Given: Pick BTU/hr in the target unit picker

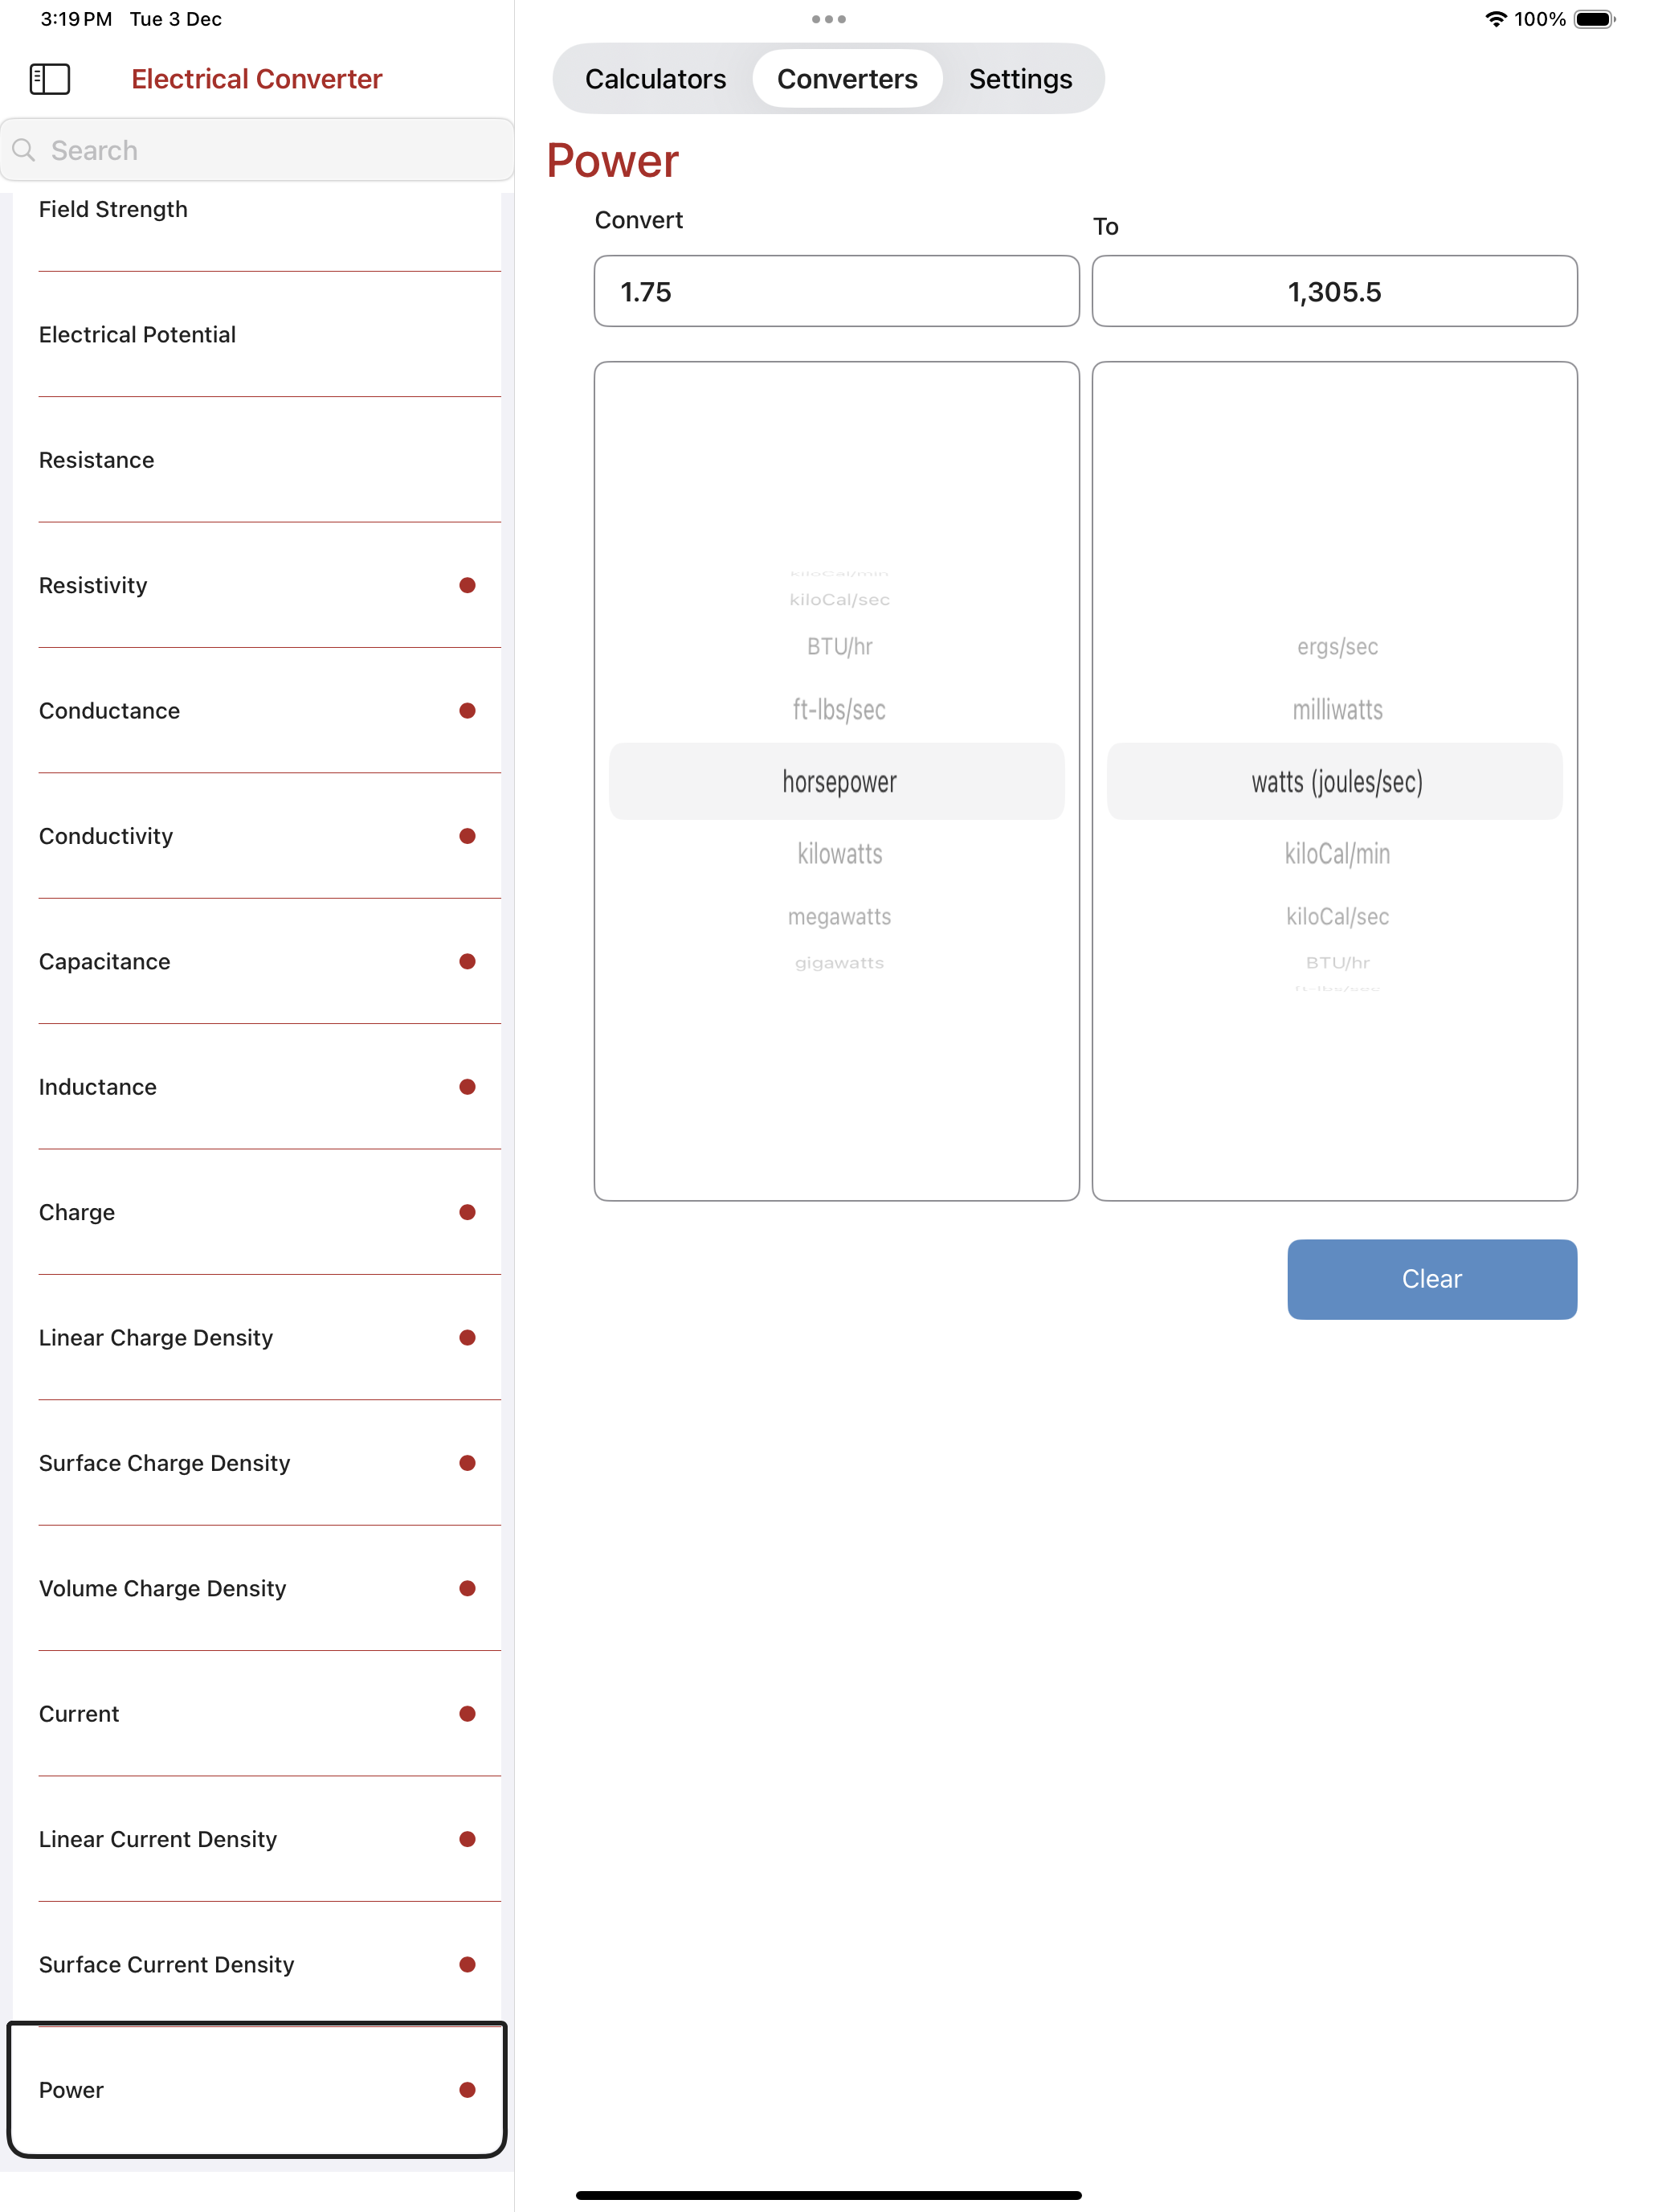Looking at the screenshot, I should (1337, 963).
